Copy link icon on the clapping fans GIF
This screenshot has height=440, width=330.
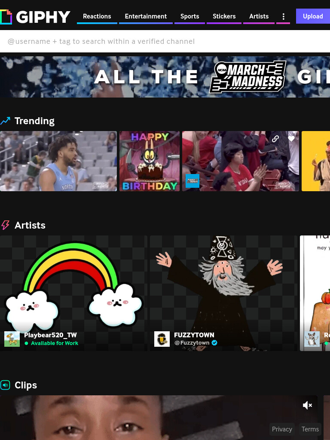coord(275,139)
